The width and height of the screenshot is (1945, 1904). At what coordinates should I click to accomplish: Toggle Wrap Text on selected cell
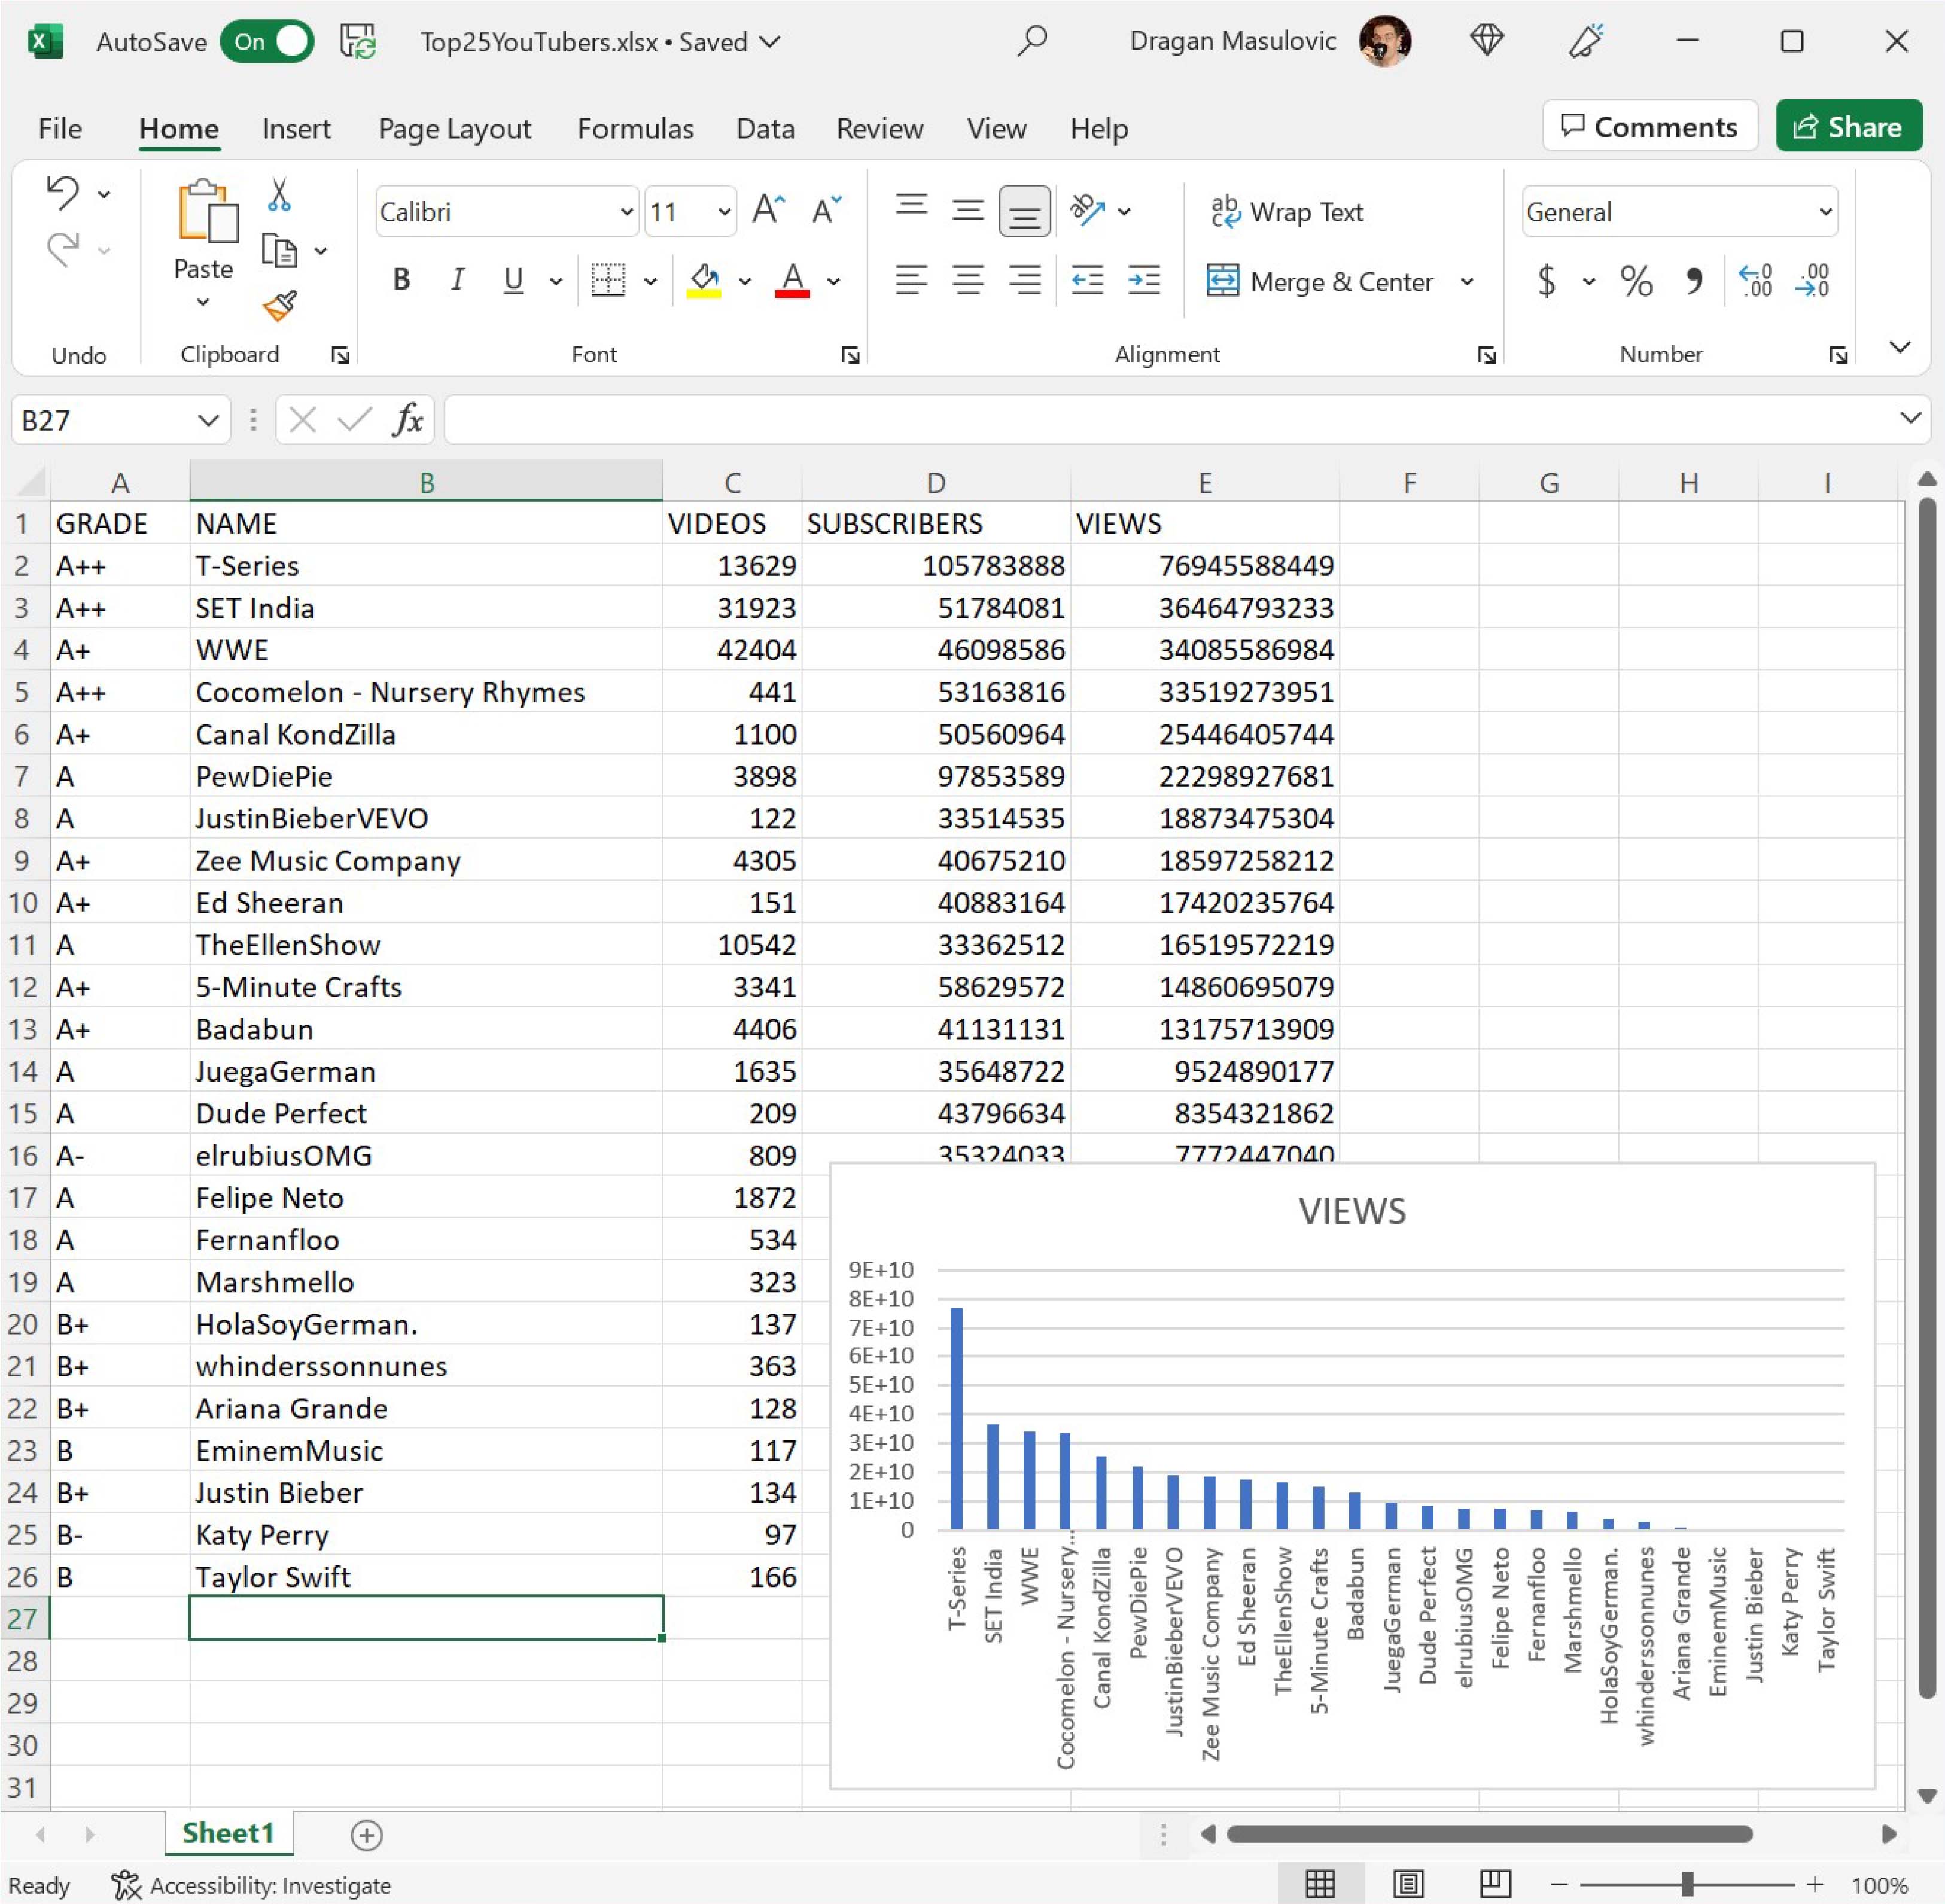(1287, 212)
